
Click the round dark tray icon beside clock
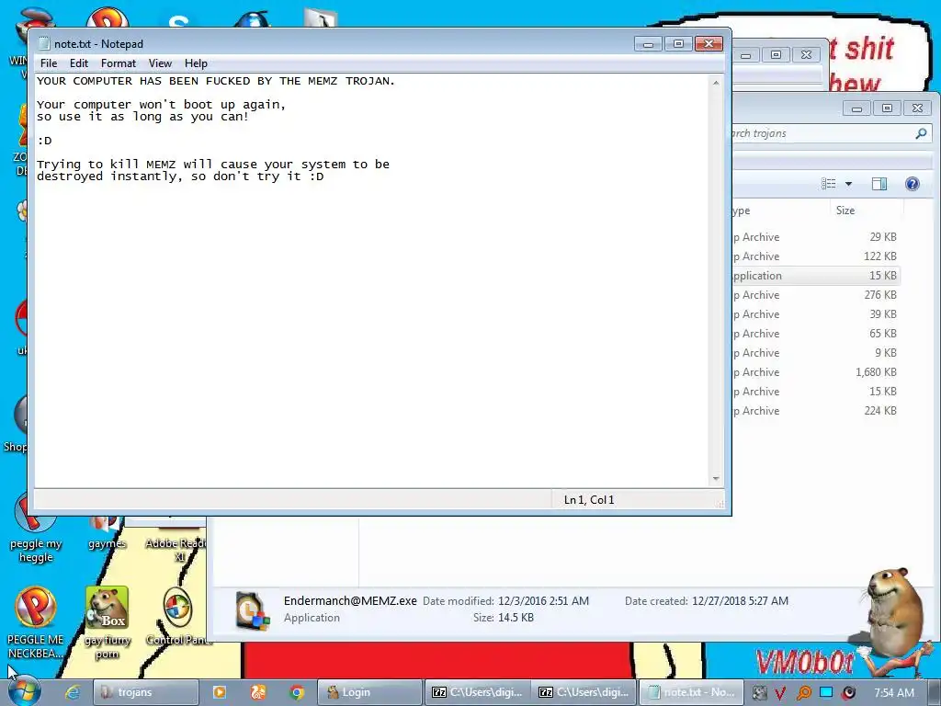click(x=848, y=693)
